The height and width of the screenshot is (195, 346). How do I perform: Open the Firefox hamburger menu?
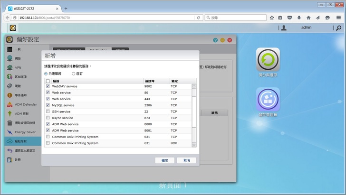point(338,18)
